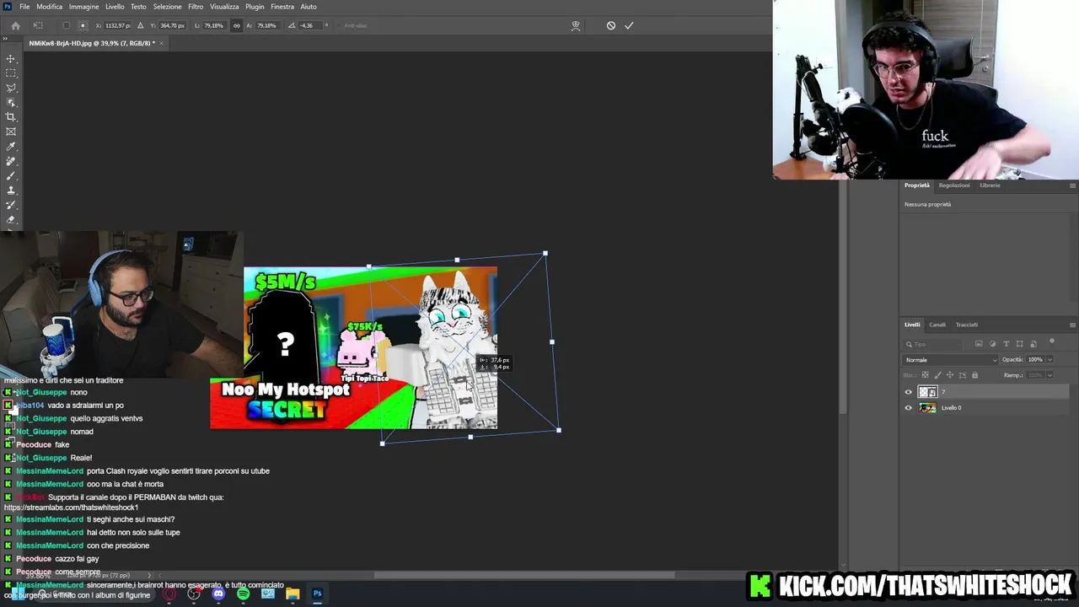Viewport: 1079px width, 607px height.
Task: Click the relative positioning triangle icon
Action: 140,25
